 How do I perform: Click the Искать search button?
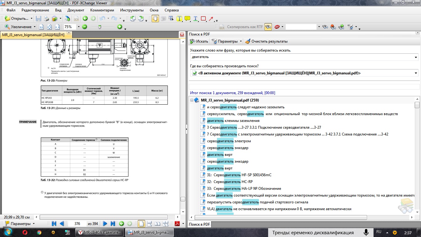click(199, 41)
